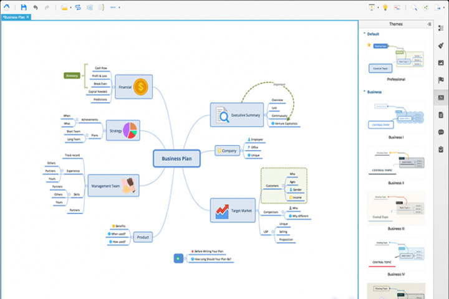Open the Format paintbrush sidebar panel
The height and width of the screenshot is (299, 449).
pyautogui.click(x=441, y=45)
